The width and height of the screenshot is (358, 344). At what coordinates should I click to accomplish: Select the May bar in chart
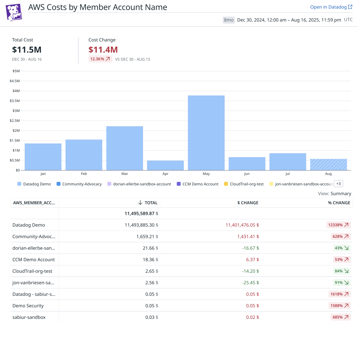coord(206,133)
